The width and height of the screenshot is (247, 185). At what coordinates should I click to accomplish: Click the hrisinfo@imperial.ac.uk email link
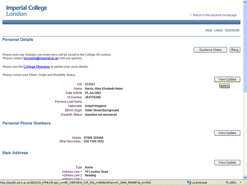coord(41,58)
